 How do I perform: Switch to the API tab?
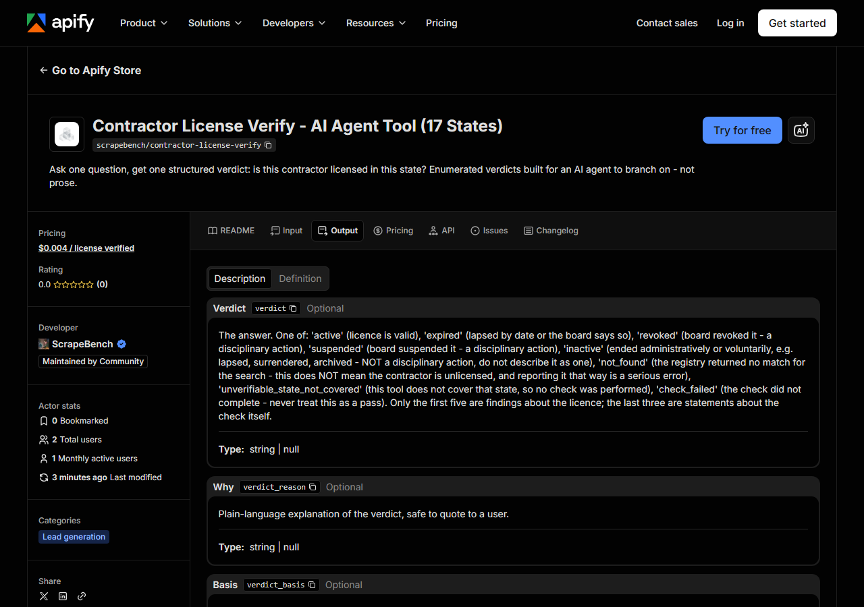(x=441, y=231)
